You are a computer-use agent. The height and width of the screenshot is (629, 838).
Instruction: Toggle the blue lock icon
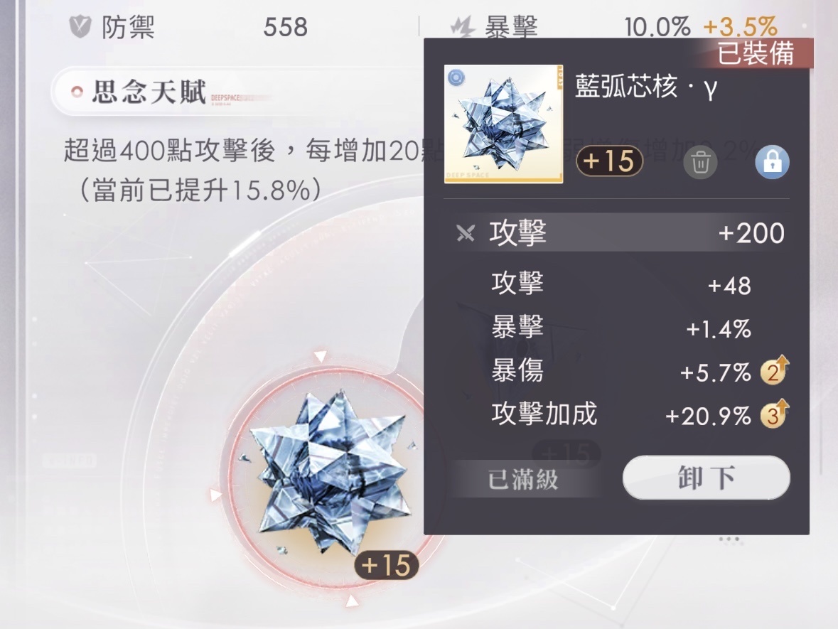tap(773, 162)
